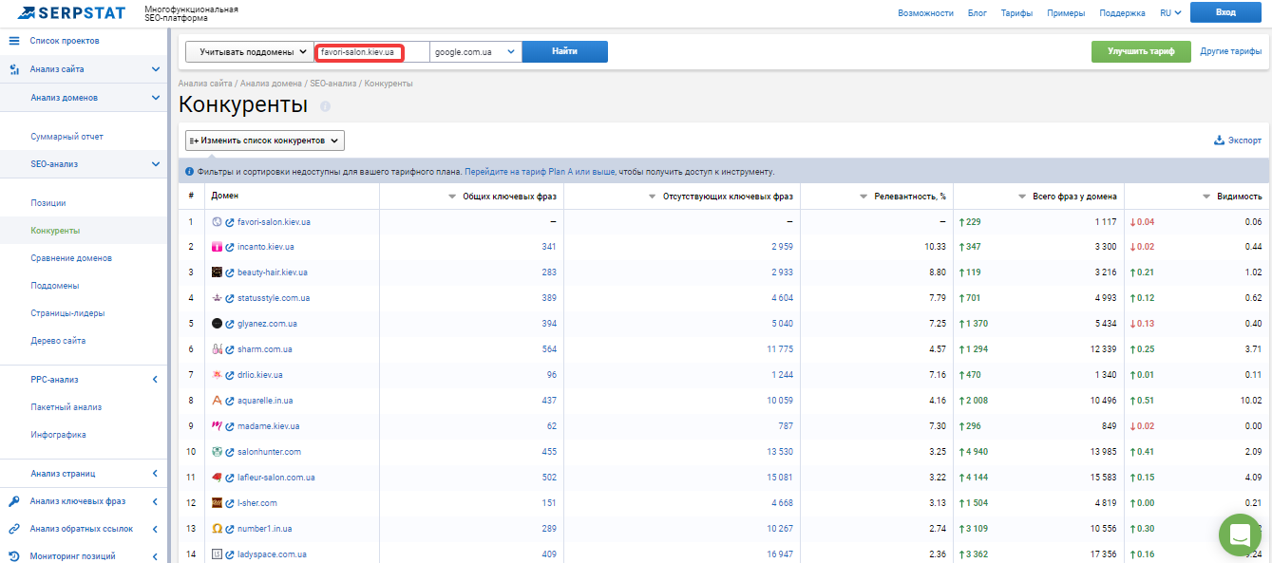Sort by Релевантность, % column
Image resolution: width=1272 pixels, height=563 pixels.
click(902, 197)
